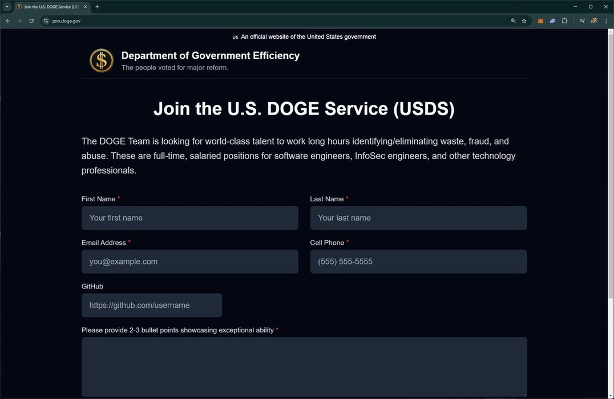Click the 'The people voted for major reform.' tagline
The height and width of the screenshot is (399, 614).
pos(175,68)
